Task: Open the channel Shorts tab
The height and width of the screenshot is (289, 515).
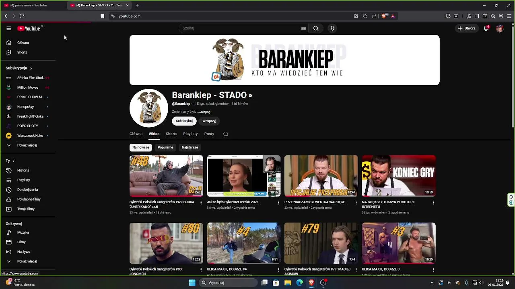Action: pyautogui.click(x=171, y=134)
